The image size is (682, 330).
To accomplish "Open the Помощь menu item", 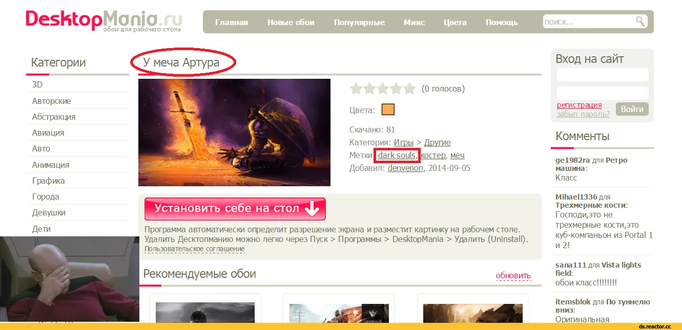I will [502, 23].
